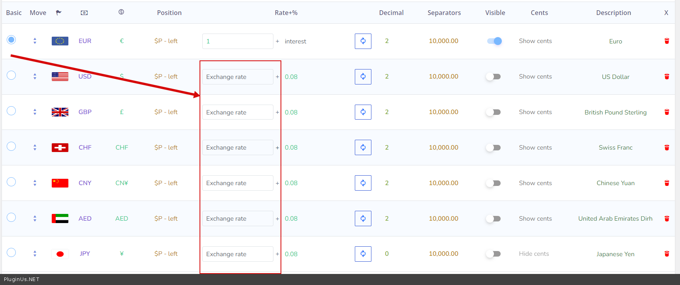
Task: Open the EUR position selector
Action: click(x=166, y=41)
